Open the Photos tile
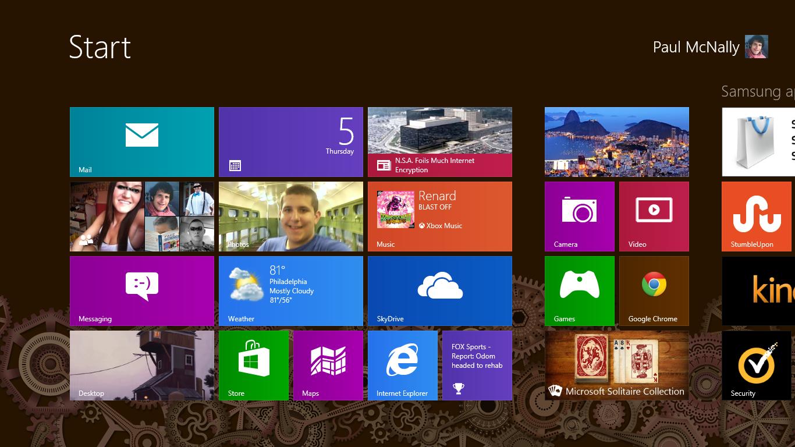Viewport: 795px width, 447px height. 291,217
